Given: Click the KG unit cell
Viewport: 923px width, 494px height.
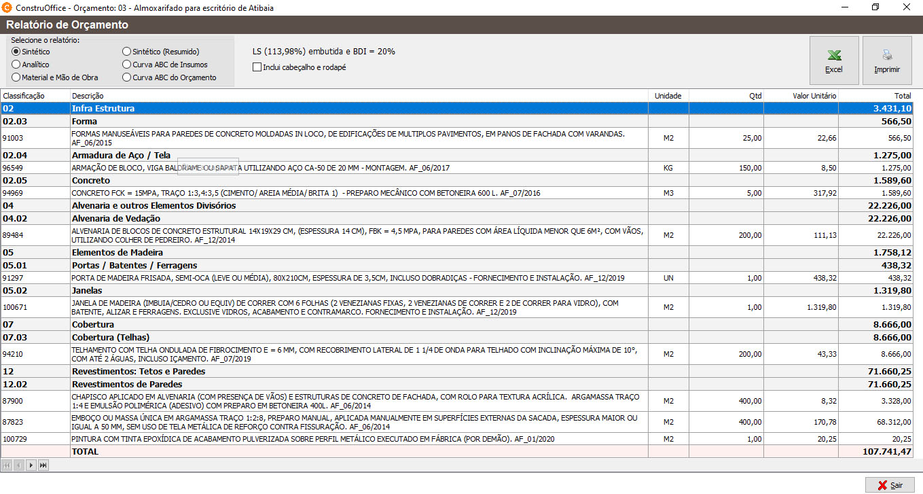Looking at the screenshot, I should click(x=668, y=168).
